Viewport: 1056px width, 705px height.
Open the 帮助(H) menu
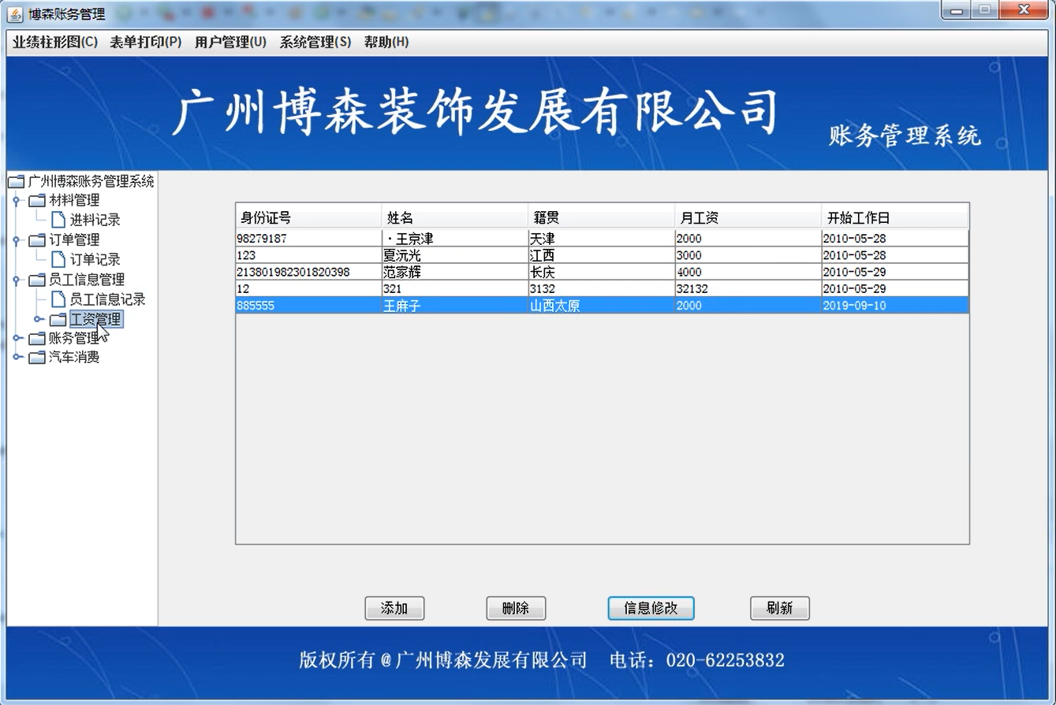pos(386,43)
